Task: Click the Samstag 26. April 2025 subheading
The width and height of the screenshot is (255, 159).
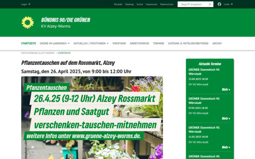Action: pos(76,71)
